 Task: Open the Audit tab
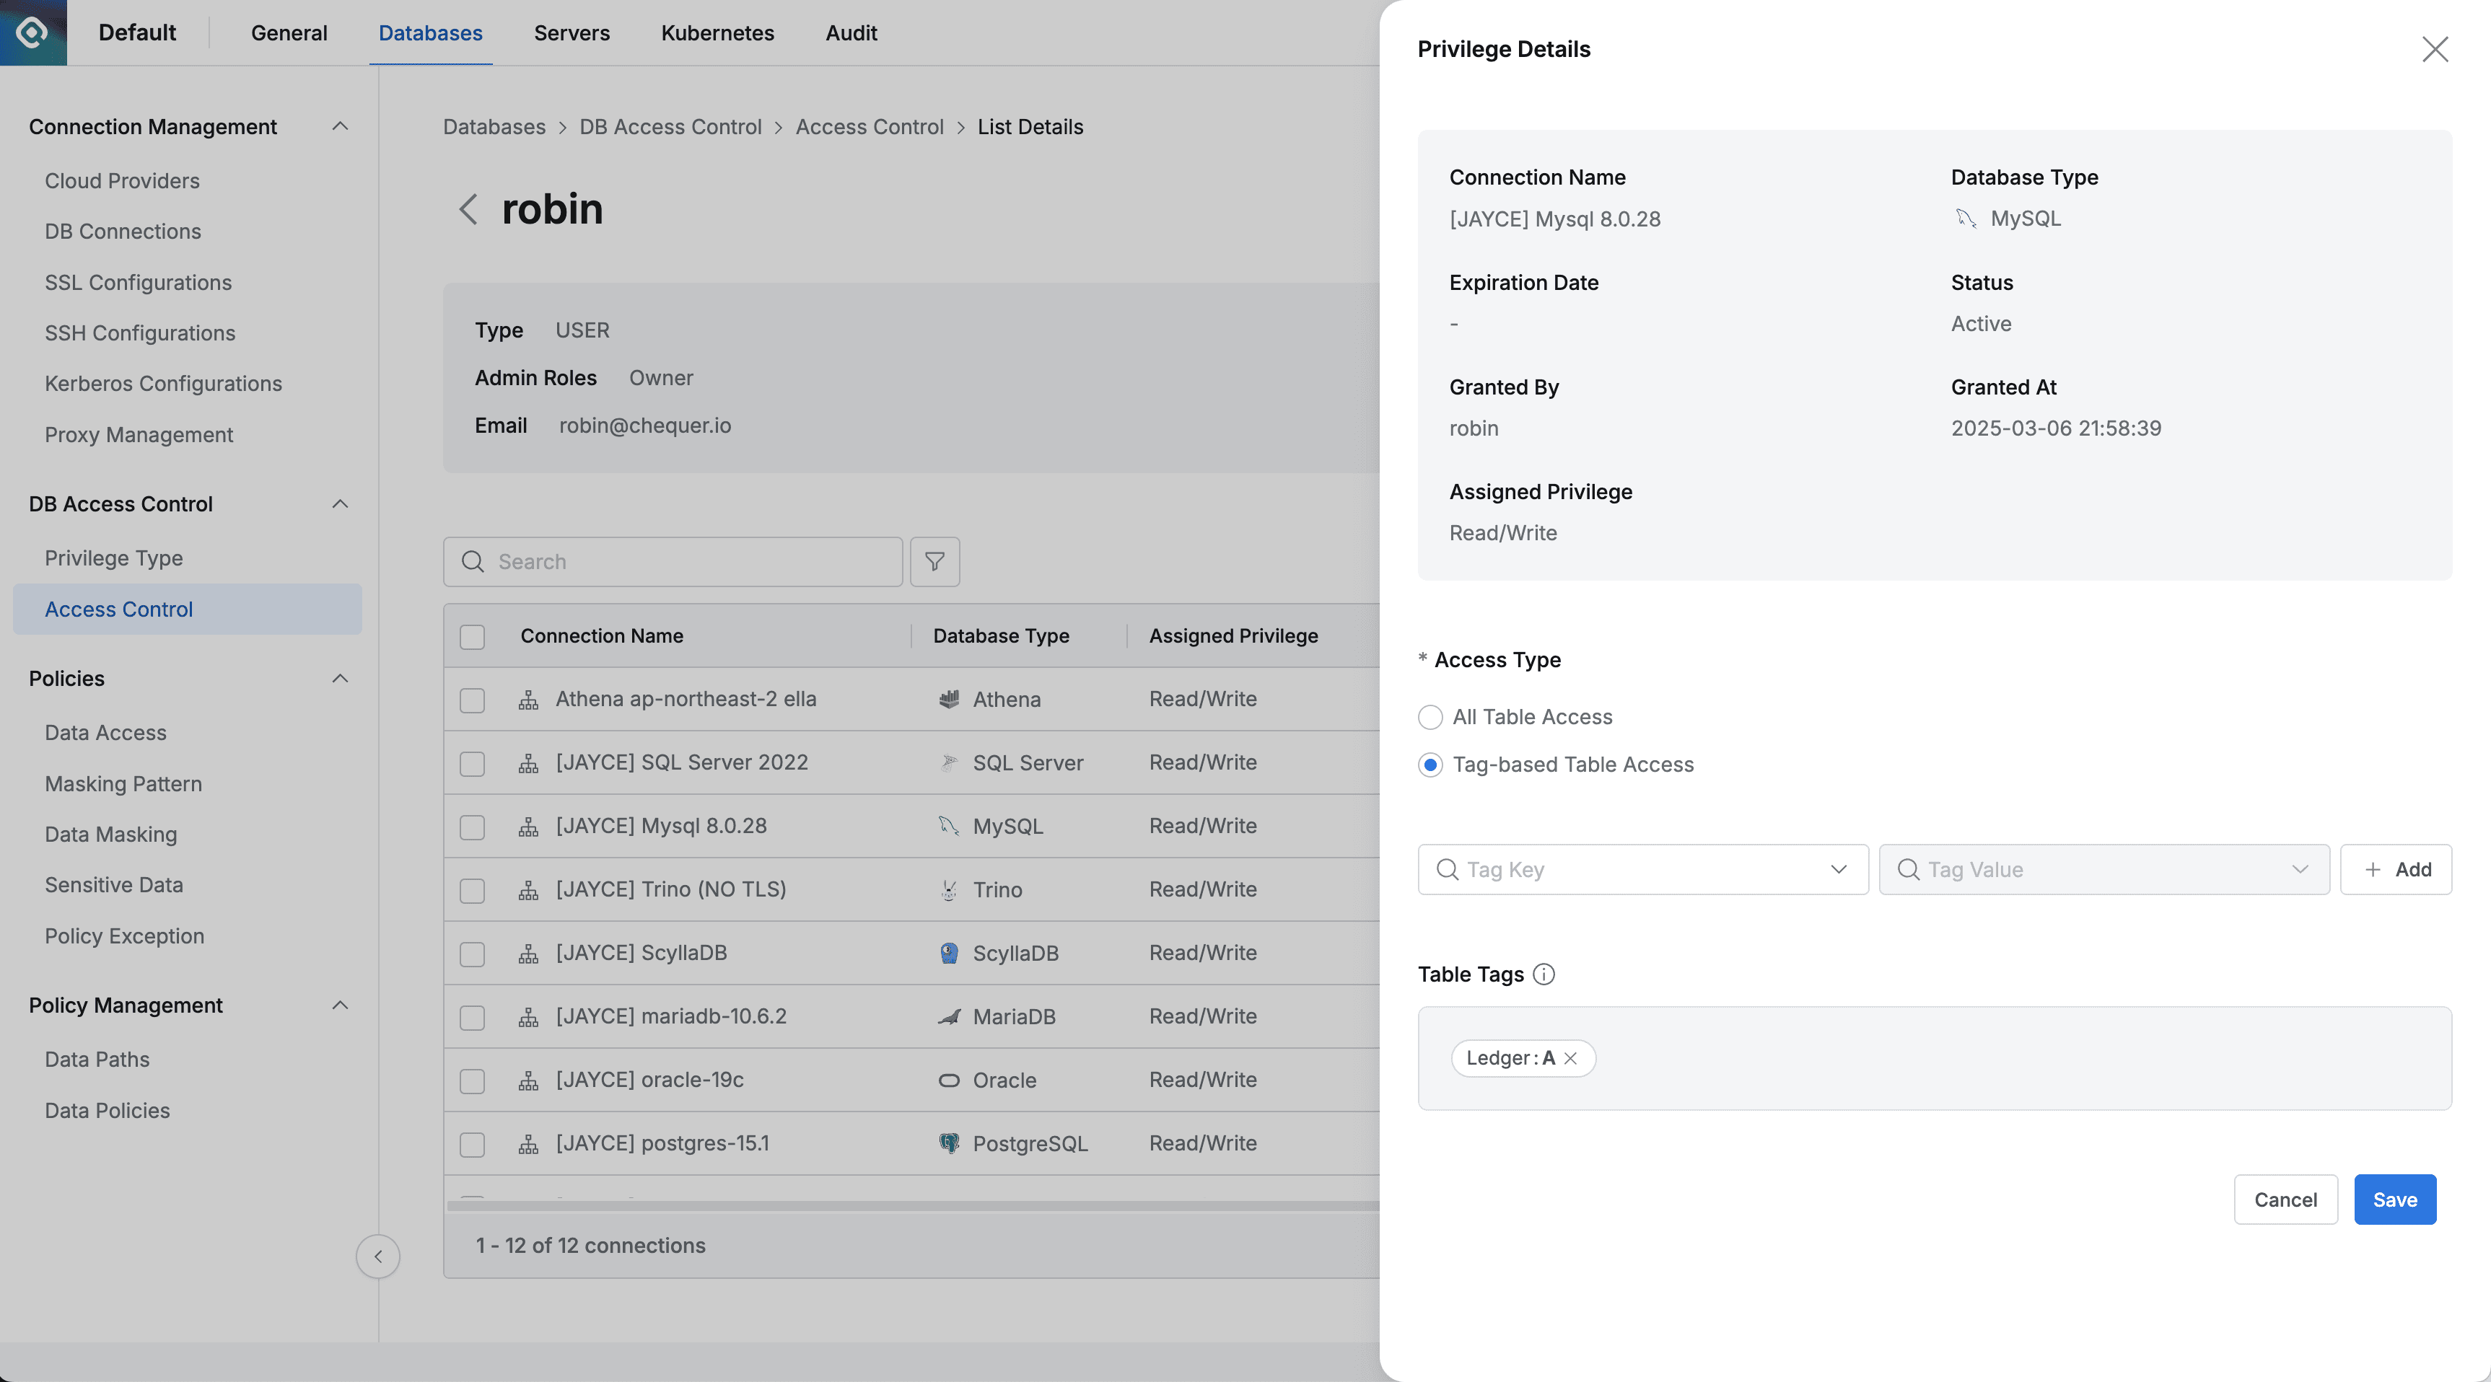coord(850,33)
